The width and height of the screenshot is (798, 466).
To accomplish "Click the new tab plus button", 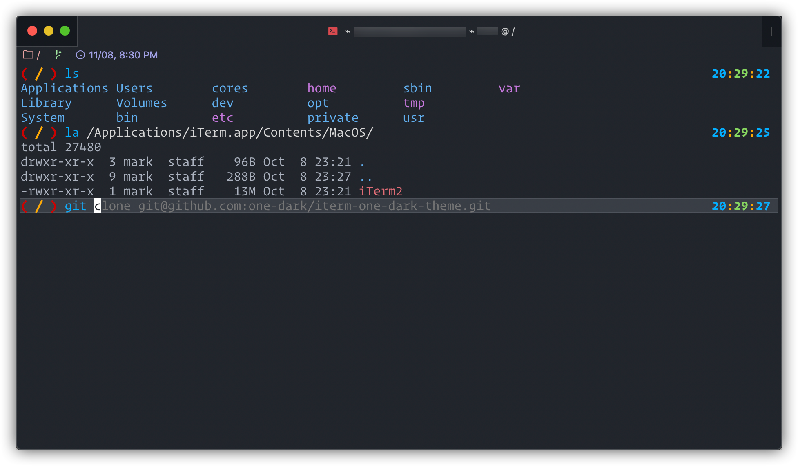I will (x=771, y=31).
